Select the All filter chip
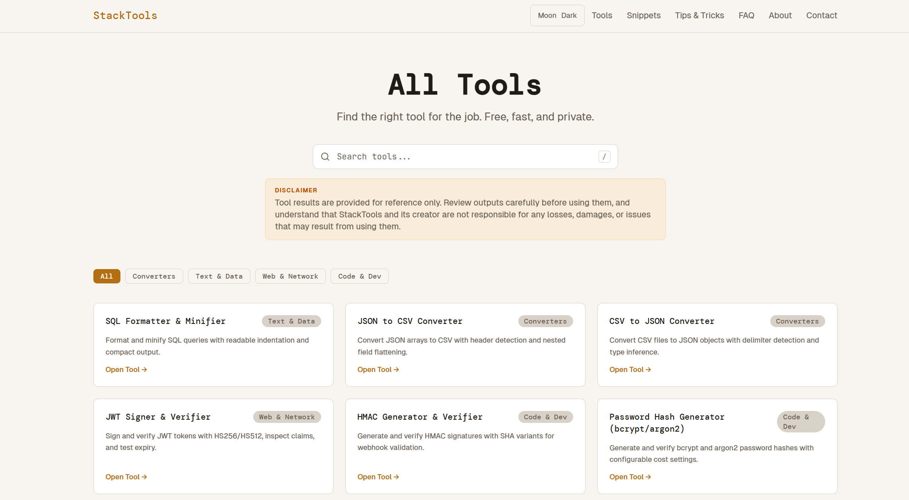Image resolution: width=909 pixels, height=500 pixels. click(107, 276)
